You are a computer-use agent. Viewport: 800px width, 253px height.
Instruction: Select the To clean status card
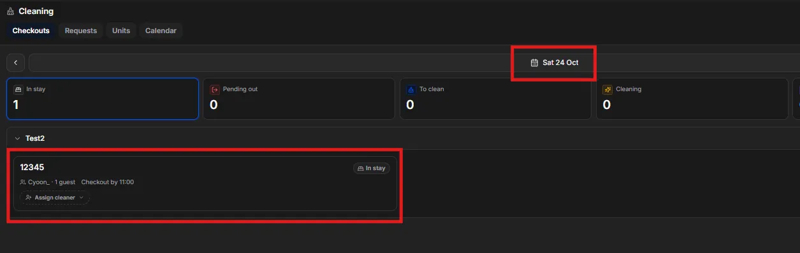[x=495, y=99]
